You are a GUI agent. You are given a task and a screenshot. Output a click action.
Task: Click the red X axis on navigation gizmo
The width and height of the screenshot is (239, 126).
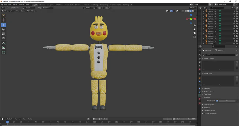pos(195,19)
